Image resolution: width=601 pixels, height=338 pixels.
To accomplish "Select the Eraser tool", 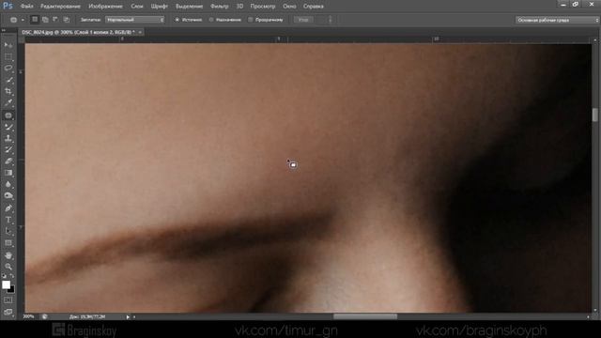I will coord(8,161).
